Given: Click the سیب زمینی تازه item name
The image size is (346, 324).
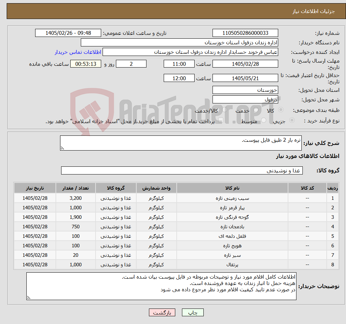Looking at the screenshot, I should tap(232, 198).
